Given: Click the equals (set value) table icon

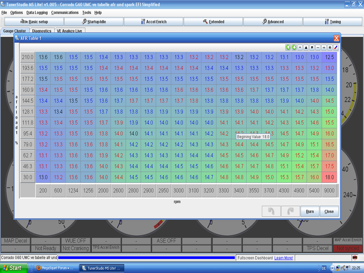Looking at the screenshot, I should (300, 47).
